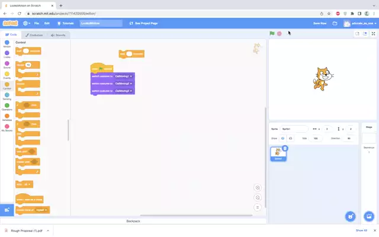The height and width of the screenshot is (237, 379).
Task: Click the project title field
Action: (x=101, y=23)
